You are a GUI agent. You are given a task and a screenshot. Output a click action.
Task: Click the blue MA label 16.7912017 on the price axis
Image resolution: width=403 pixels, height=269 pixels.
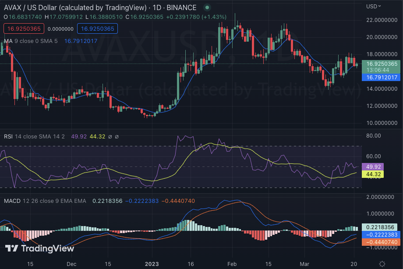point(381,77)
